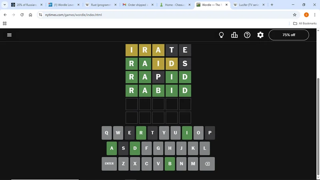
Task: Go forward to the next page
Action: click(14, 15)
